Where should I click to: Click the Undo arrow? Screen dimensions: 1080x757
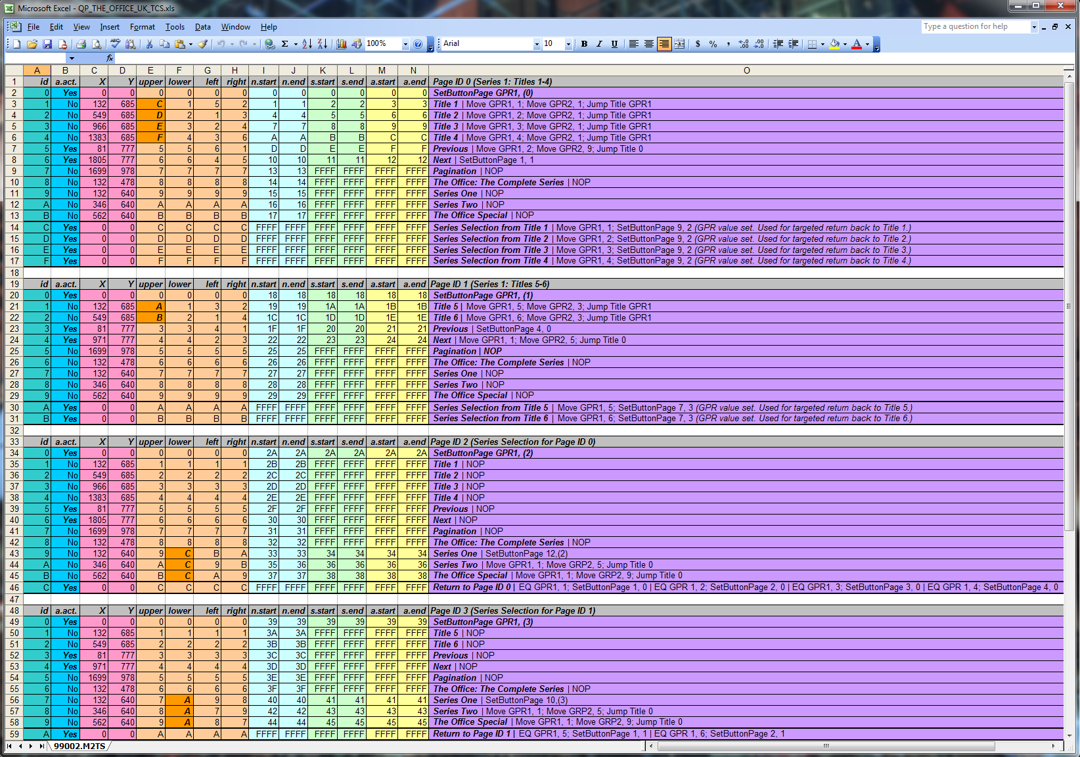point(221,44)
